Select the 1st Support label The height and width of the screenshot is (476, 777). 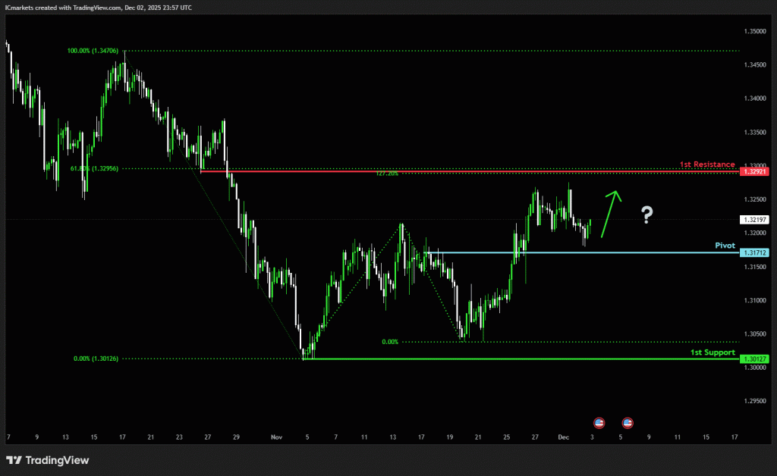pyautogui.click(x=712, y=352)
